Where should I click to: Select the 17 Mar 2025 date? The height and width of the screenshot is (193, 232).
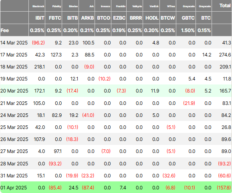point(14,55)
